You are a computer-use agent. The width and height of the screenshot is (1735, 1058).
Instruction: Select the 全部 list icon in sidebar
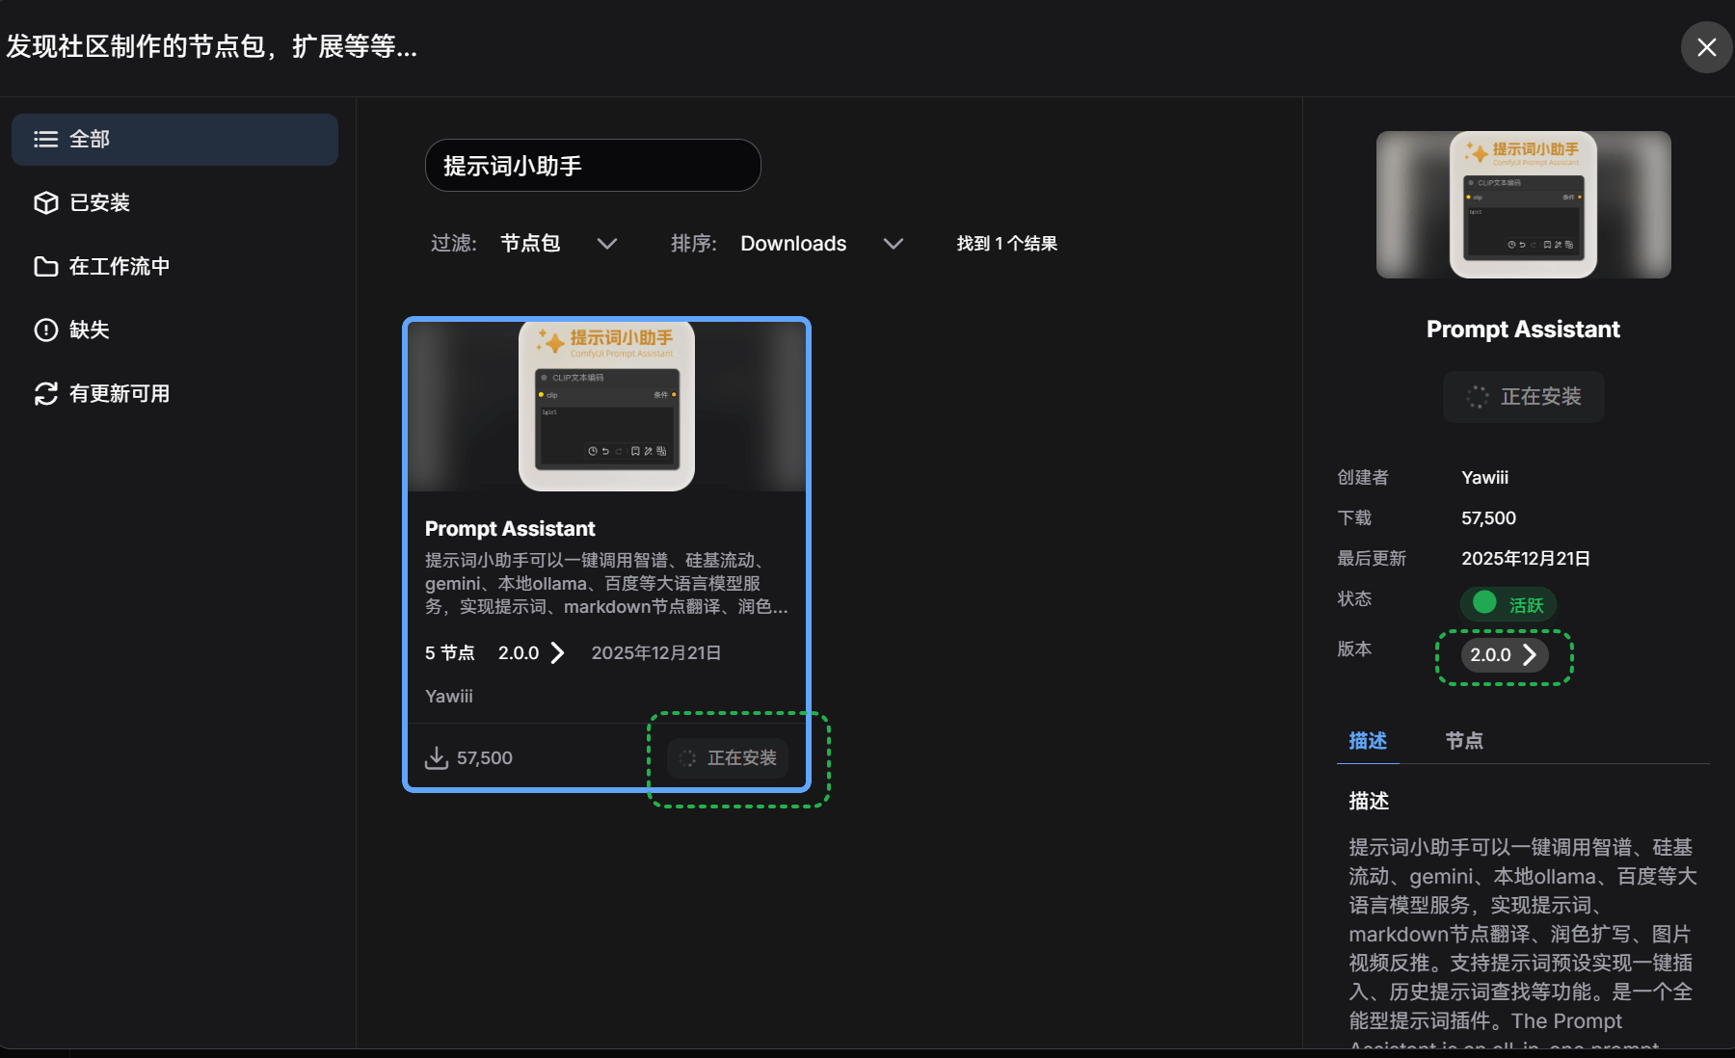(x=45, y=139)
